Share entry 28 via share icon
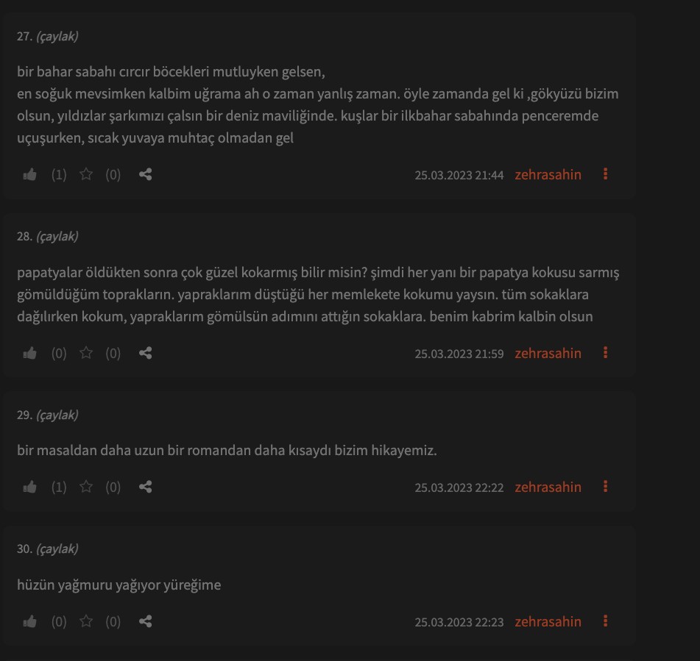 [146, 353]
